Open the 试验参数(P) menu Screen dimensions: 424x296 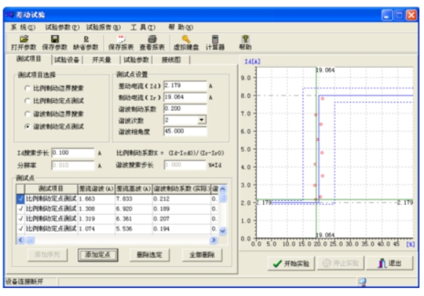(62, 27)
